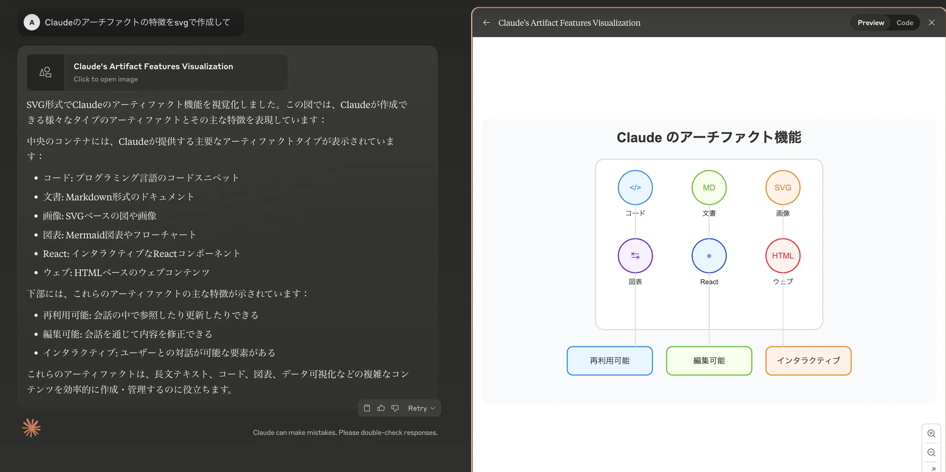The image size is (946, 472).
Task: Open the Claude's Artifact Features Visualization card
Action: click(157, 72)
